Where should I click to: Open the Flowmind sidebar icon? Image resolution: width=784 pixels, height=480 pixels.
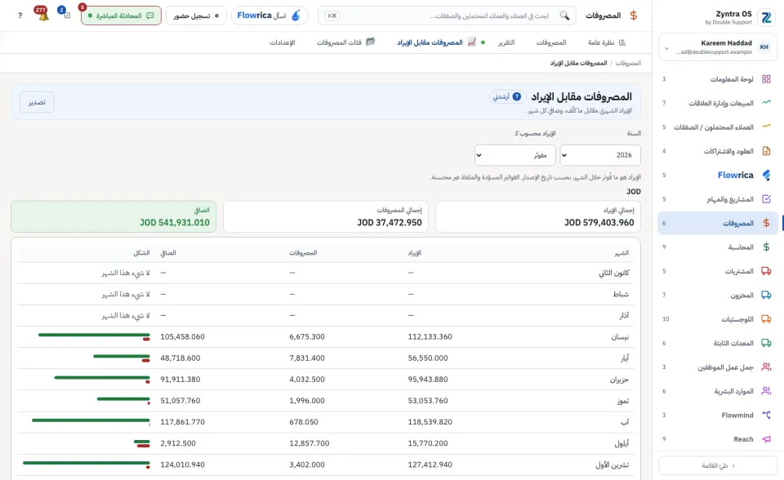(766, 415)
